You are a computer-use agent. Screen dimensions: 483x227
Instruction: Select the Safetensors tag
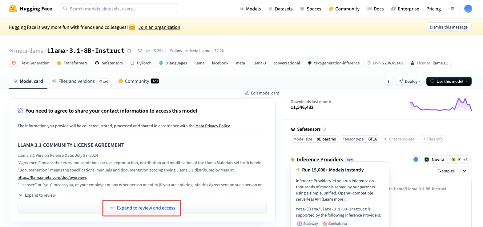point(109,63)
